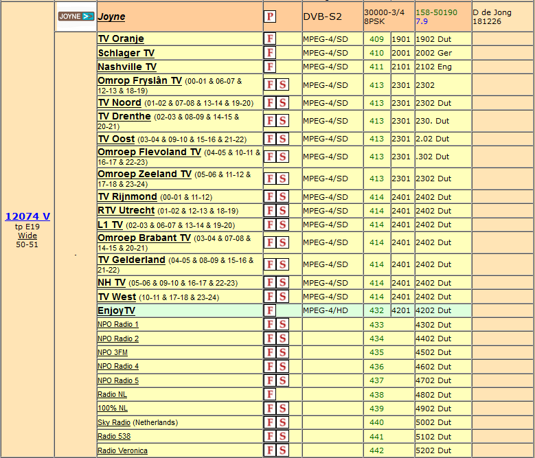Click the S icon in L1 TV row
This screenshot has height=458, width=535.
tap(282, 225)
